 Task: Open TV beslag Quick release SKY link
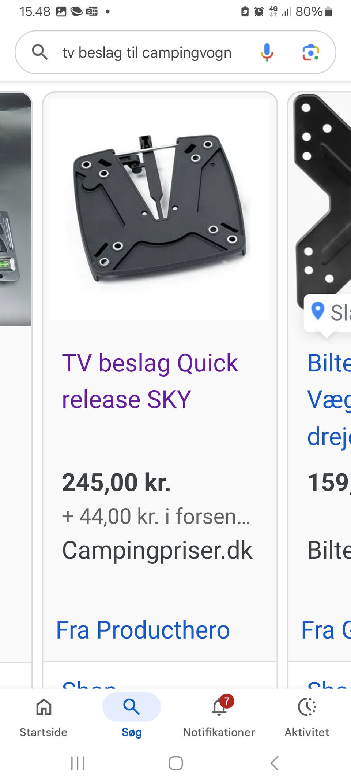[x=150, y=381]
